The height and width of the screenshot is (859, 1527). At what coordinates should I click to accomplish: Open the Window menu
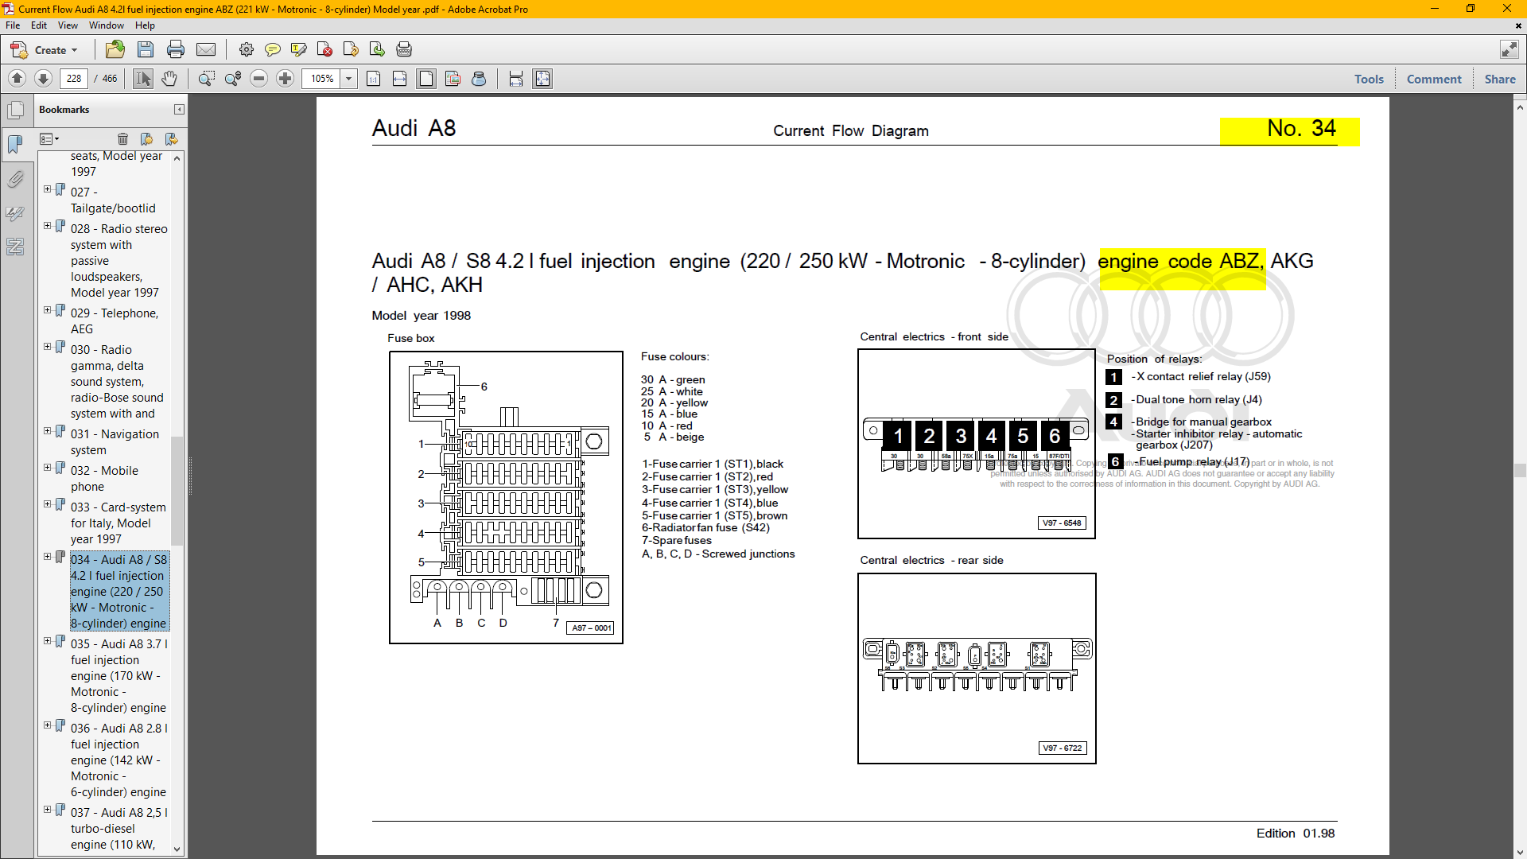[106, 25]
